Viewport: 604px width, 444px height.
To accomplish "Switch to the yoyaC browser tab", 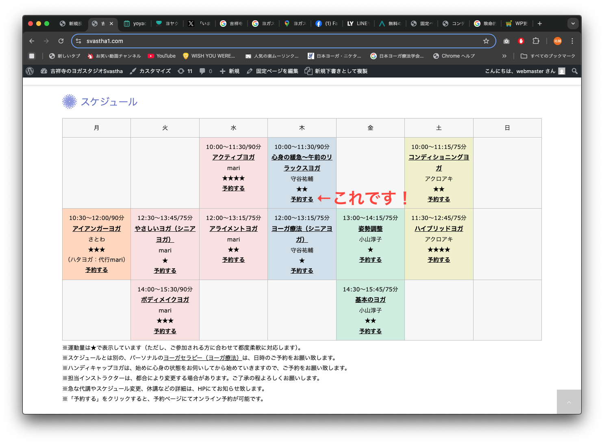I will (x=135, y=24).
